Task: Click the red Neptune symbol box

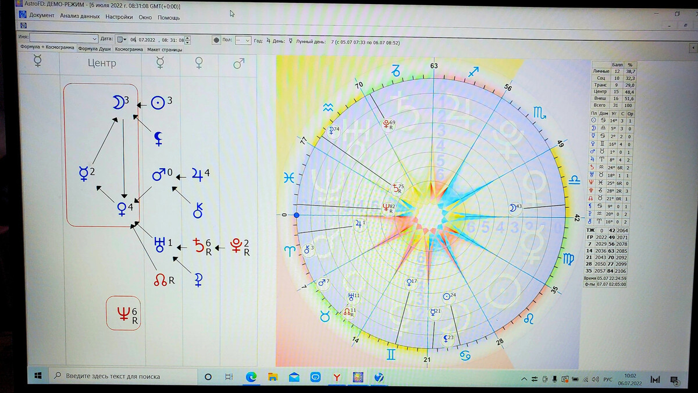Action: [x=123, y=313]
